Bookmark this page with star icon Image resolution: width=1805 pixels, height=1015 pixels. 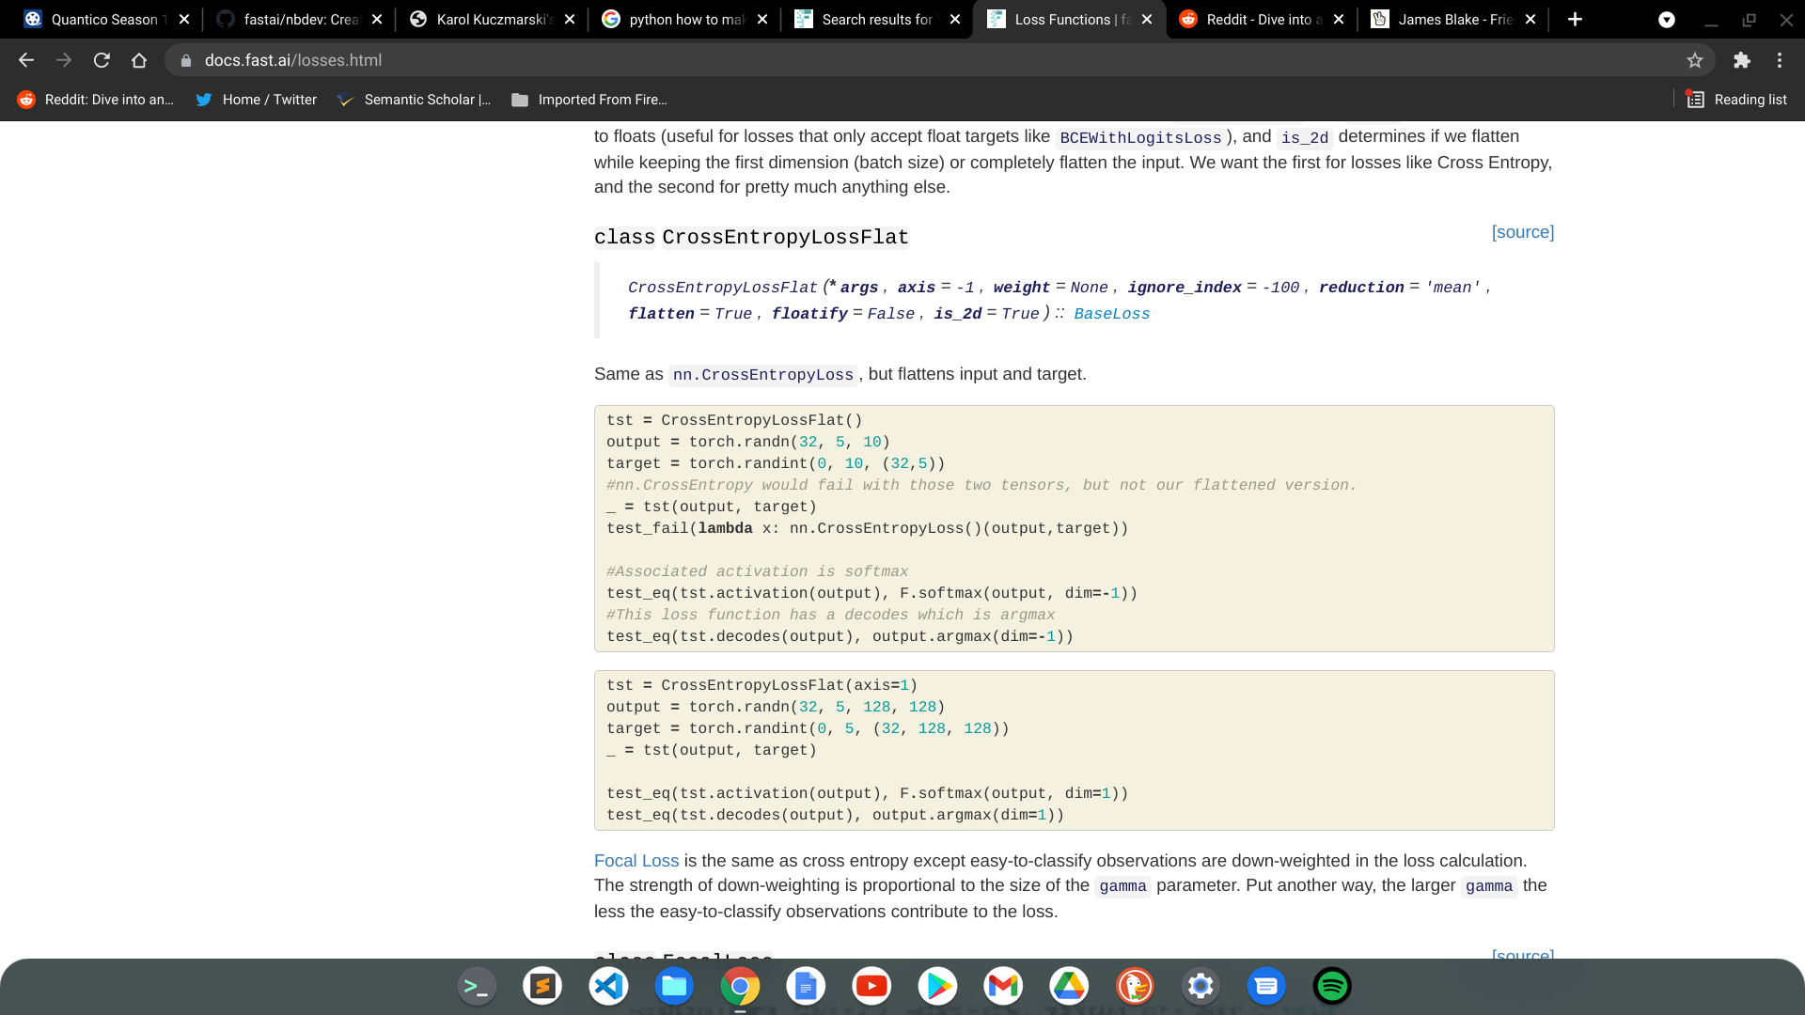(1694, 60)
